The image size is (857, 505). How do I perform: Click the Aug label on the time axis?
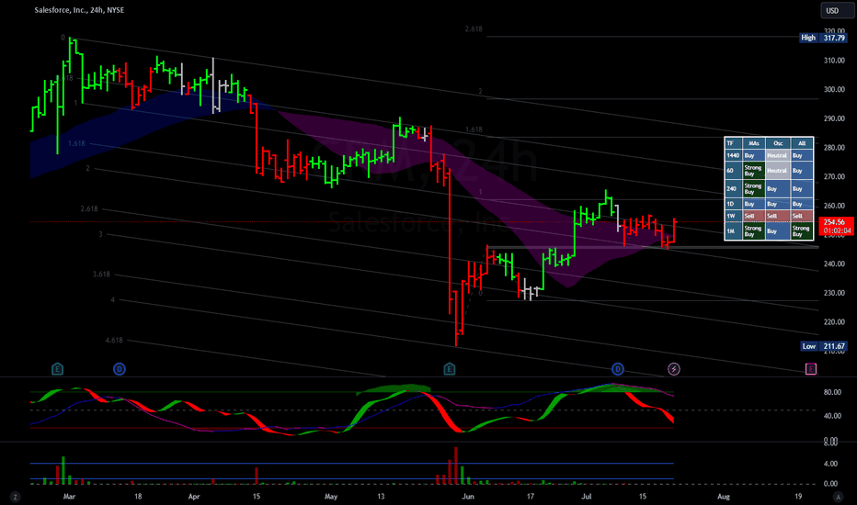point(723,496)
